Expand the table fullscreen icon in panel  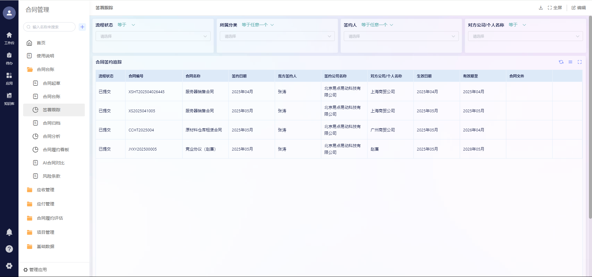point(580,62)
